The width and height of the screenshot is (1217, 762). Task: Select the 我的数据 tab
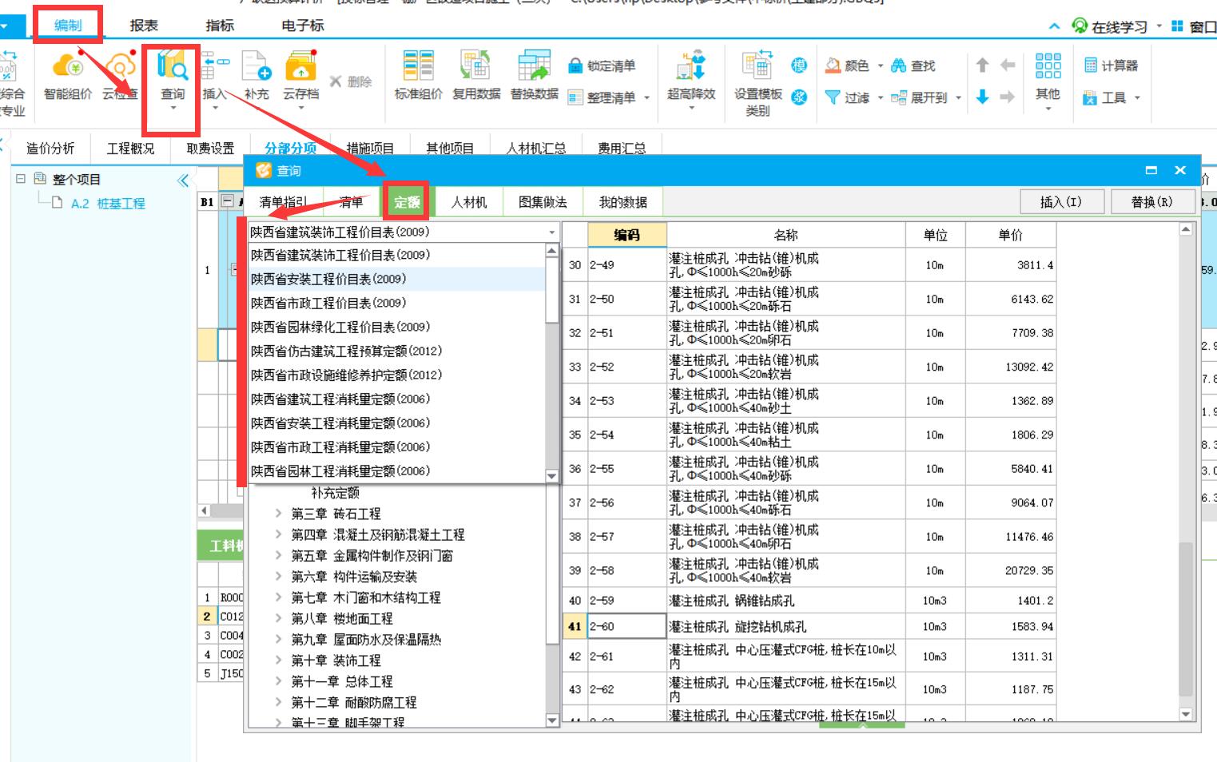pos(622,202)
